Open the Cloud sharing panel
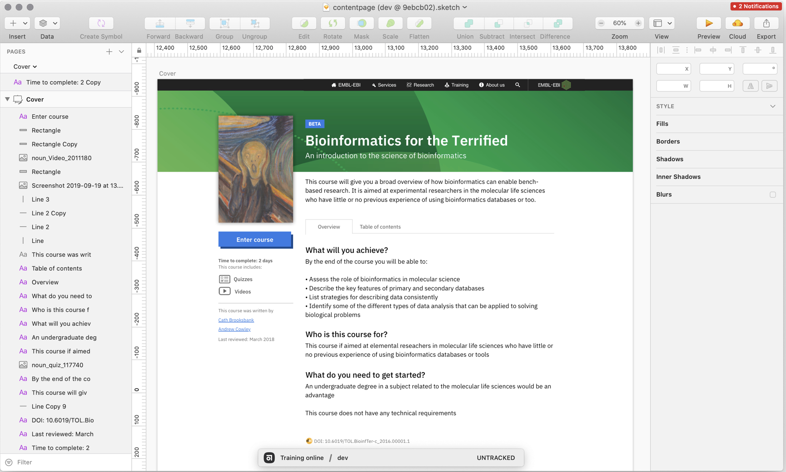Image resolution: width=786 pixels, height=472 pixels. point(737,23)
